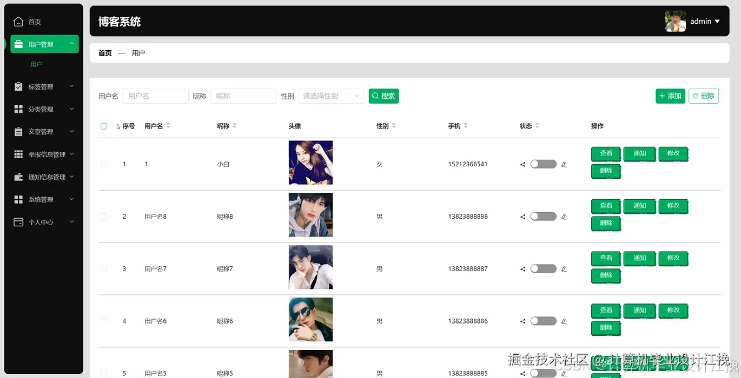This screenshot has height=378, width=741.
Task: Open avatar thumbnail of 用户名8
Action: 310,215
